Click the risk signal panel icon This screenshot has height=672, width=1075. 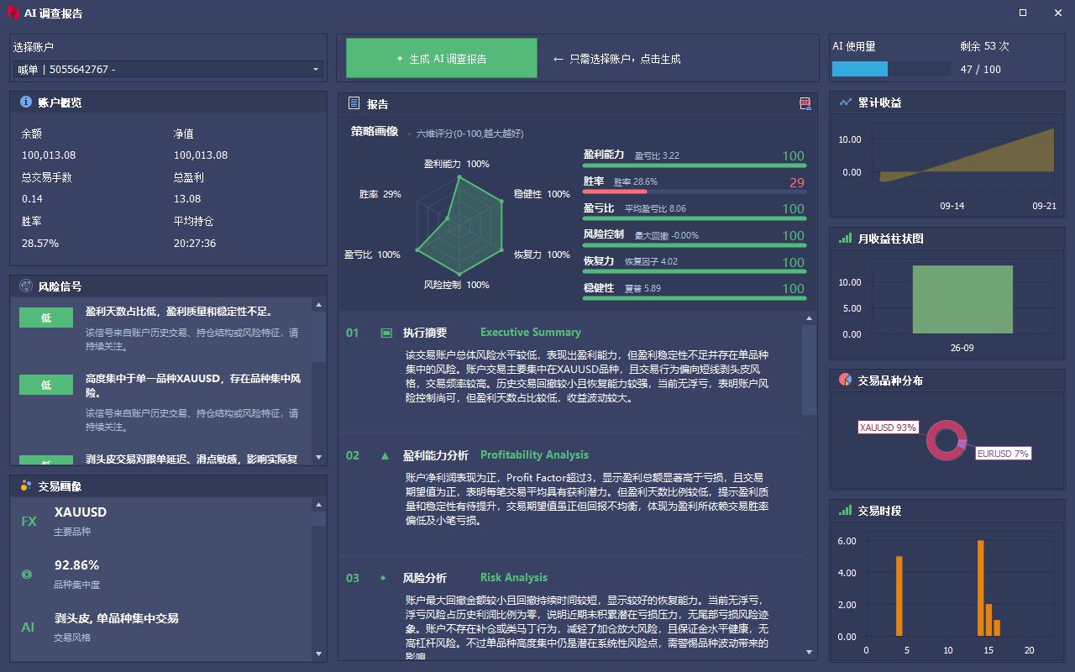point(26,286)
